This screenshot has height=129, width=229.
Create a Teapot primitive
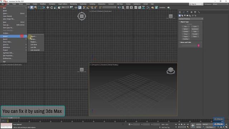click(x=186, y=37)
